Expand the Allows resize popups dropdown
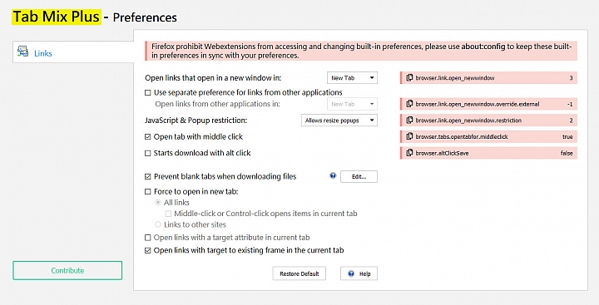 click(x=339, y=121)
